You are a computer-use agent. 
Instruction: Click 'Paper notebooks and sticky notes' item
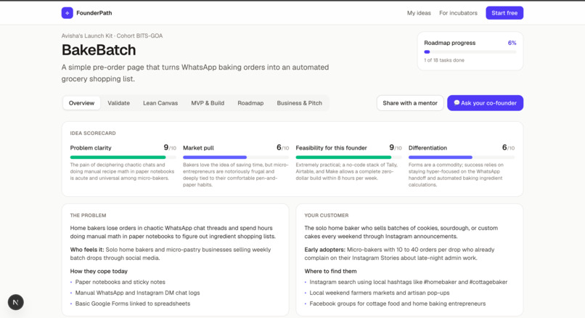point(120,282)
